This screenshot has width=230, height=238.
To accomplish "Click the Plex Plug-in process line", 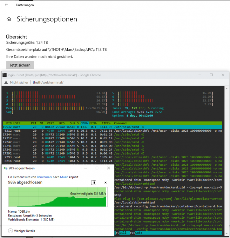I will coord(168,199).
